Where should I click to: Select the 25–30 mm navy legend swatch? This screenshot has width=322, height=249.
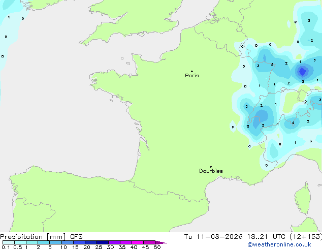[x=103, y=242]
